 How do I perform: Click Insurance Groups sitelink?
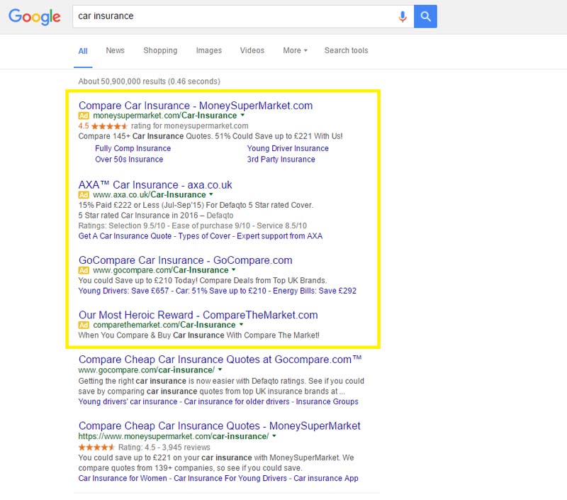pos(327,401)
